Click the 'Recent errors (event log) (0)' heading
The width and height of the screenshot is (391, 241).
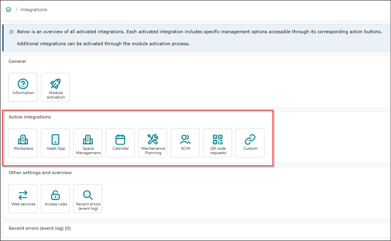point(40,228)
